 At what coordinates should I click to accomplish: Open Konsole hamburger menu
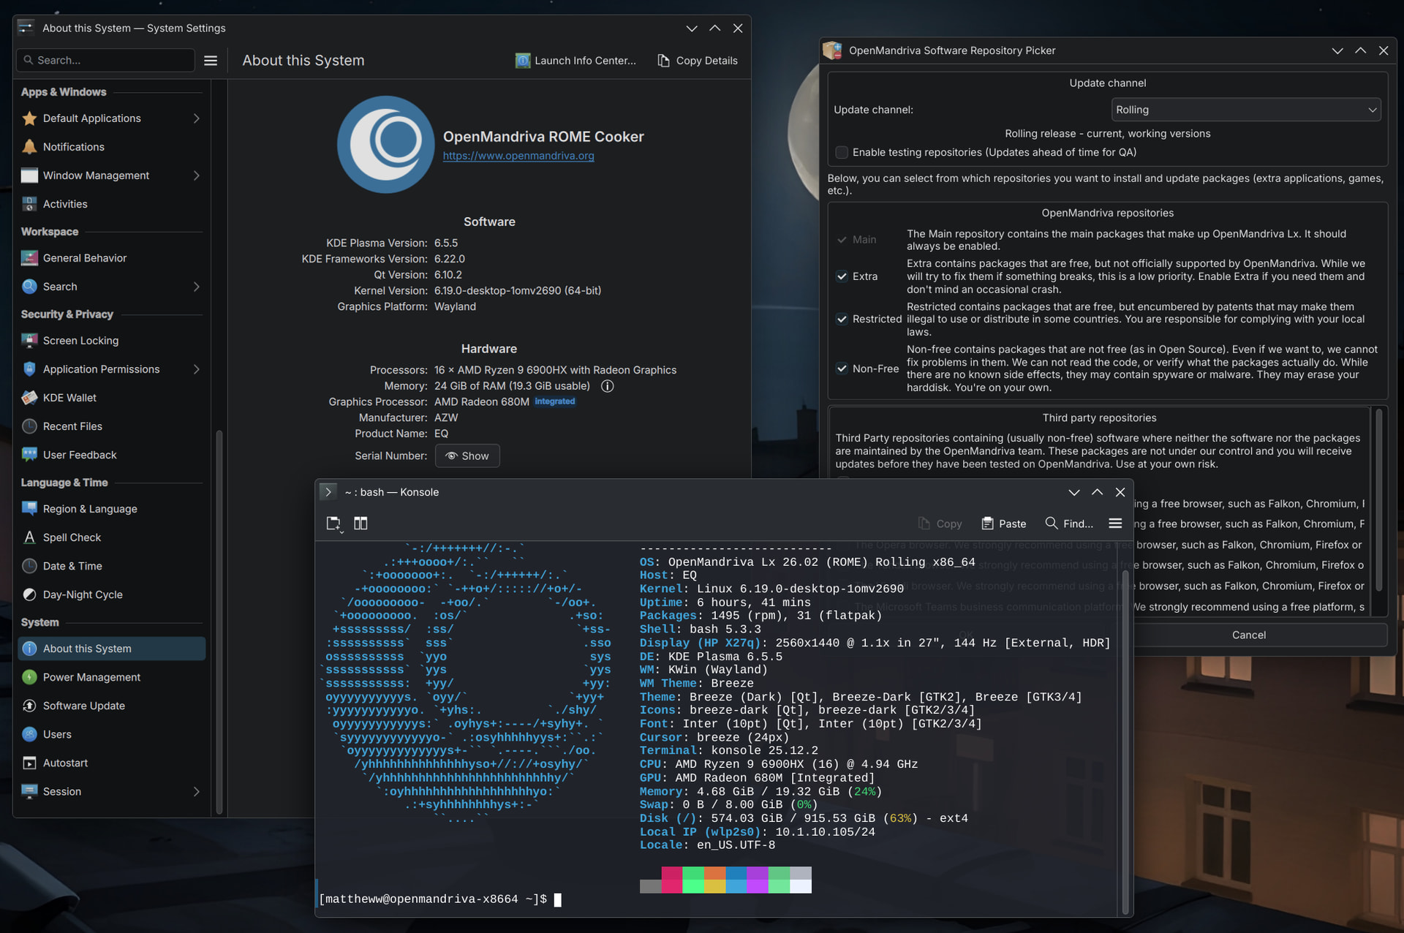coord(1115,524)
